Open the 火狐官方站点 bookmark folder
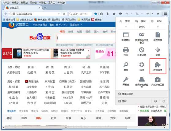 pos(25,20)
